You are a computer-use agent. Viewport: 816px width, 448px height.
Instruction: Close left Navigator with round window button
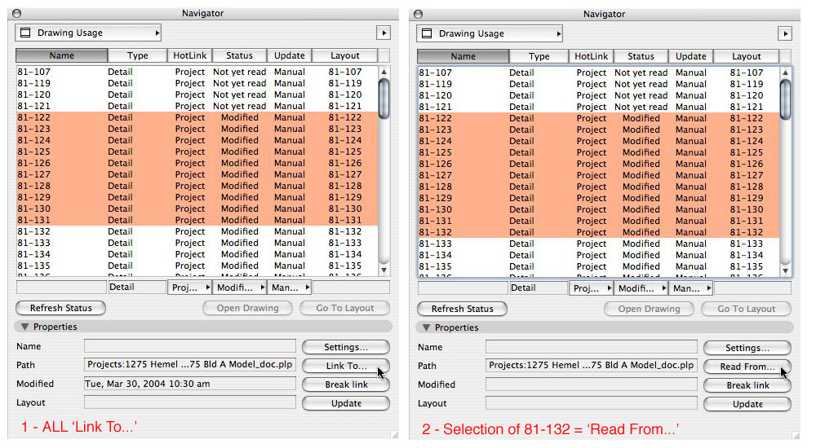tap(16, 14)
